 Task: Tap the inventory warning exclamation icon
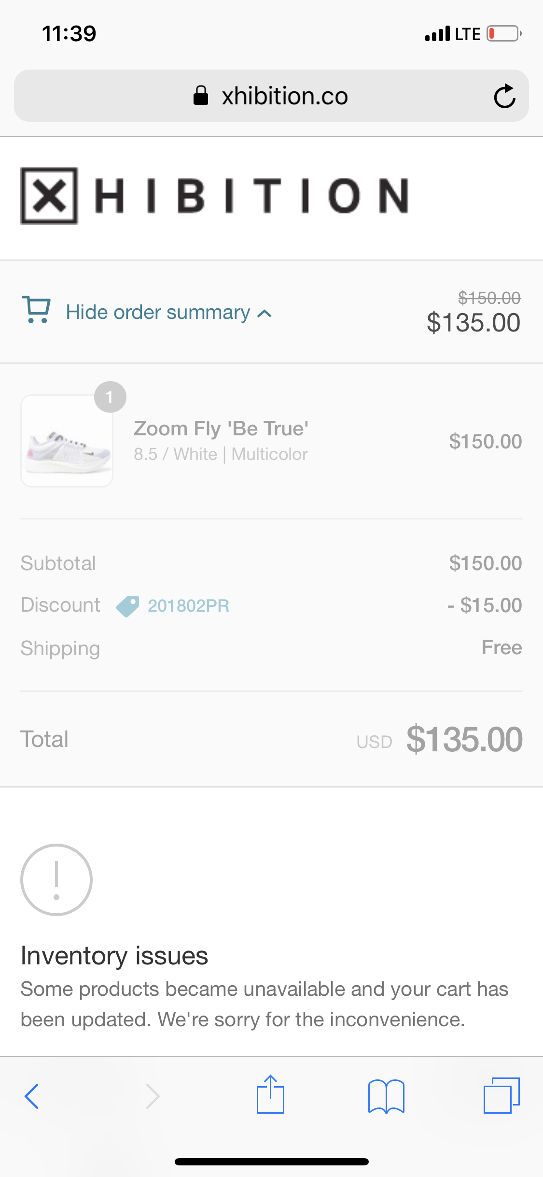[x=56, y=880]
